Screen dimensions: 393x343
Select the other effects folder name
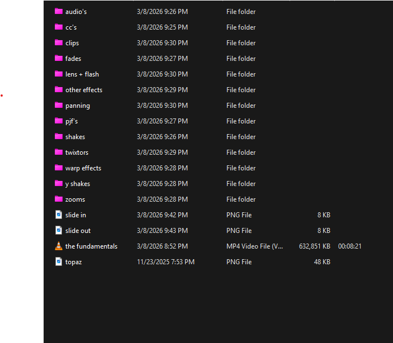coord(84,90)
